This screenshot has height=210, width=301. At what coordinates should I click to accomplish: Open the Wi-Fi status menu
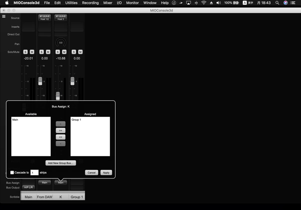point(204,3)
